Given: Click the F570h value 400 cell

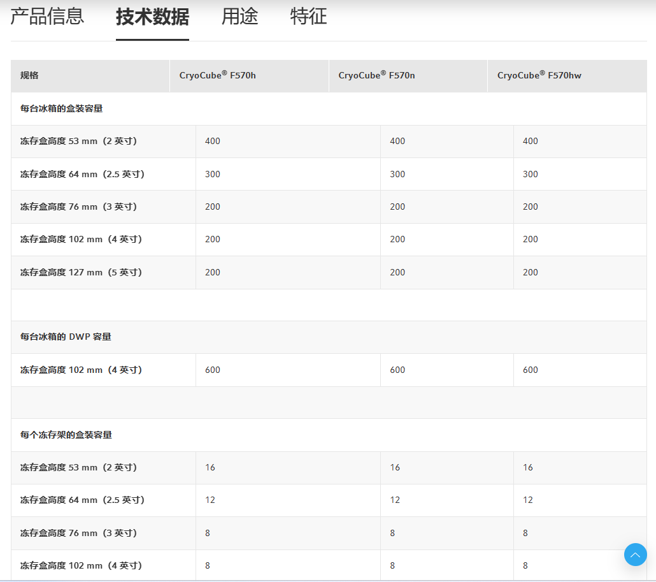Looking at the screenshot, I should click(x=288, y=141).
